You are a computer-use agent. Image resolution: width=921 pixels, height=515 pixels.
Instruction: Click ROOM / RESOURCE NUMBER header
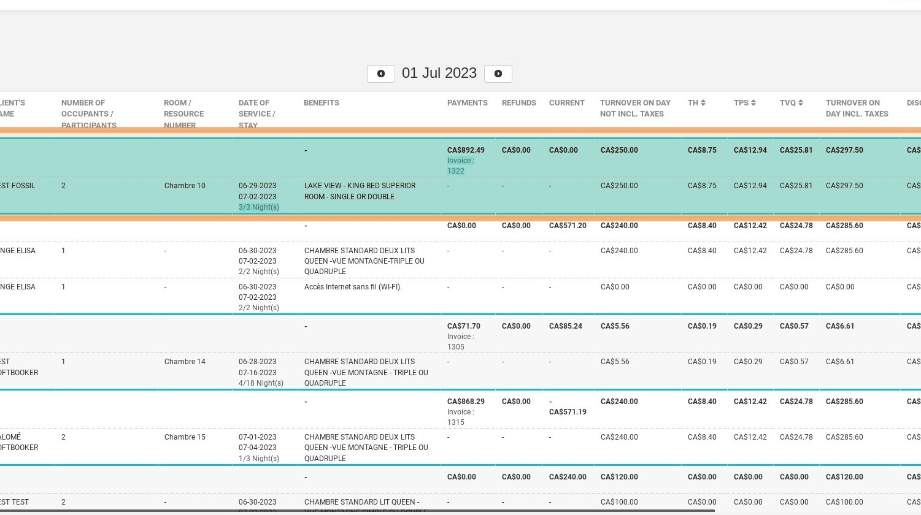[x=183, y=114]
